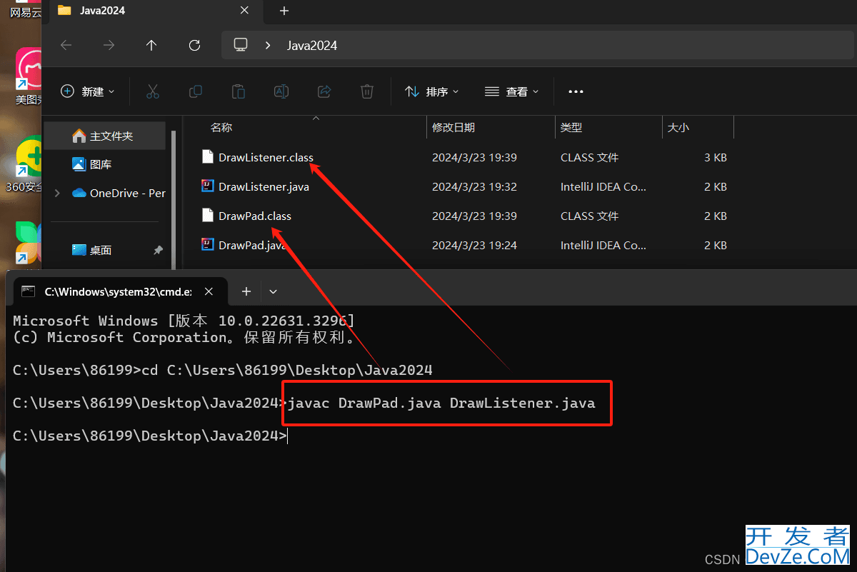The height and width of the screenshot is (572, 857).
Task: Click the 3 KB size cell
Action: click(715, 157)
